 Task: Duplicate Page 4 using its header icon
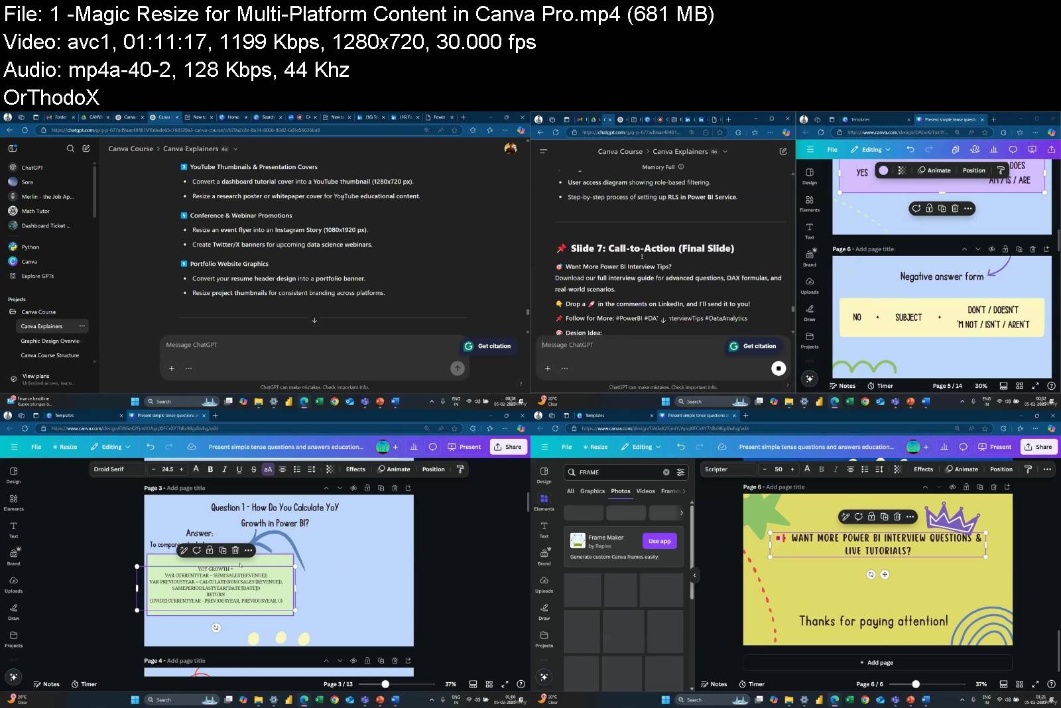click(381, 661)
